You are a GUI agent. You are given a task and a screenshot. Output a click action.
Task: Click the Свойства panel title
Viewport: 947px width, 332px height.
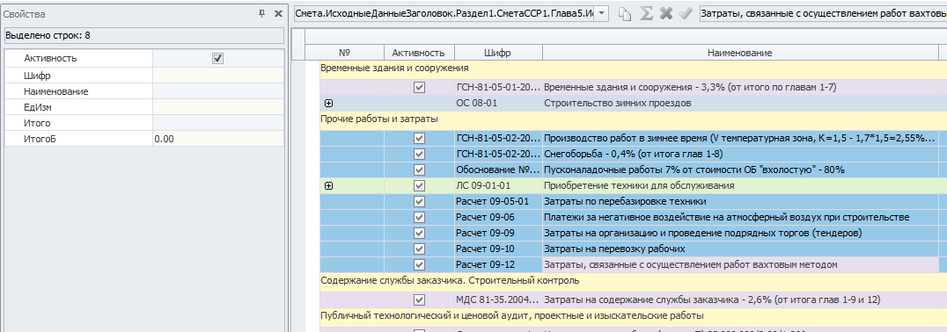[25, 14]
